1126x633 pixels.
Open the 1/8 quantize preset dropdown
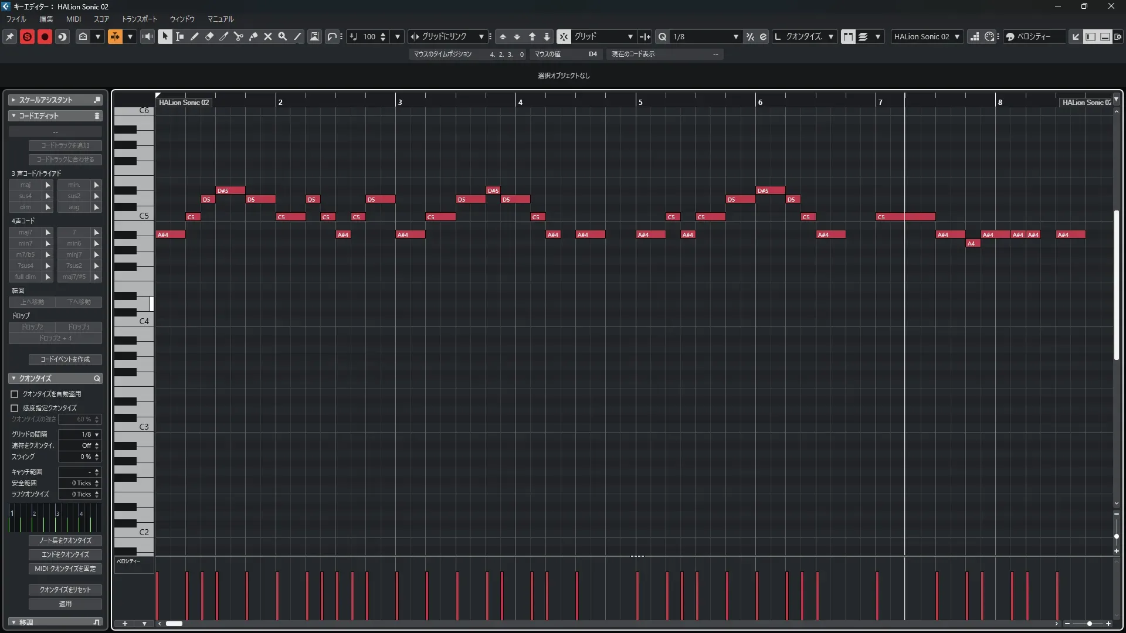(x=735, y=36)
